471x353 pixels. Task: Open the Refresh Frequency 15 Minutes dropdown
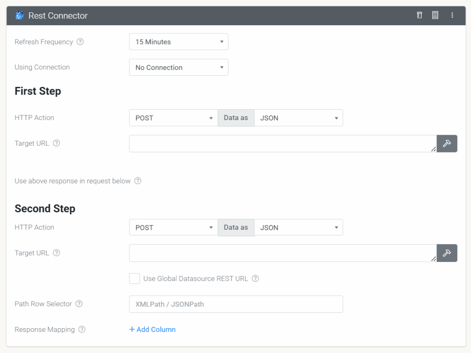coord(179,42)
